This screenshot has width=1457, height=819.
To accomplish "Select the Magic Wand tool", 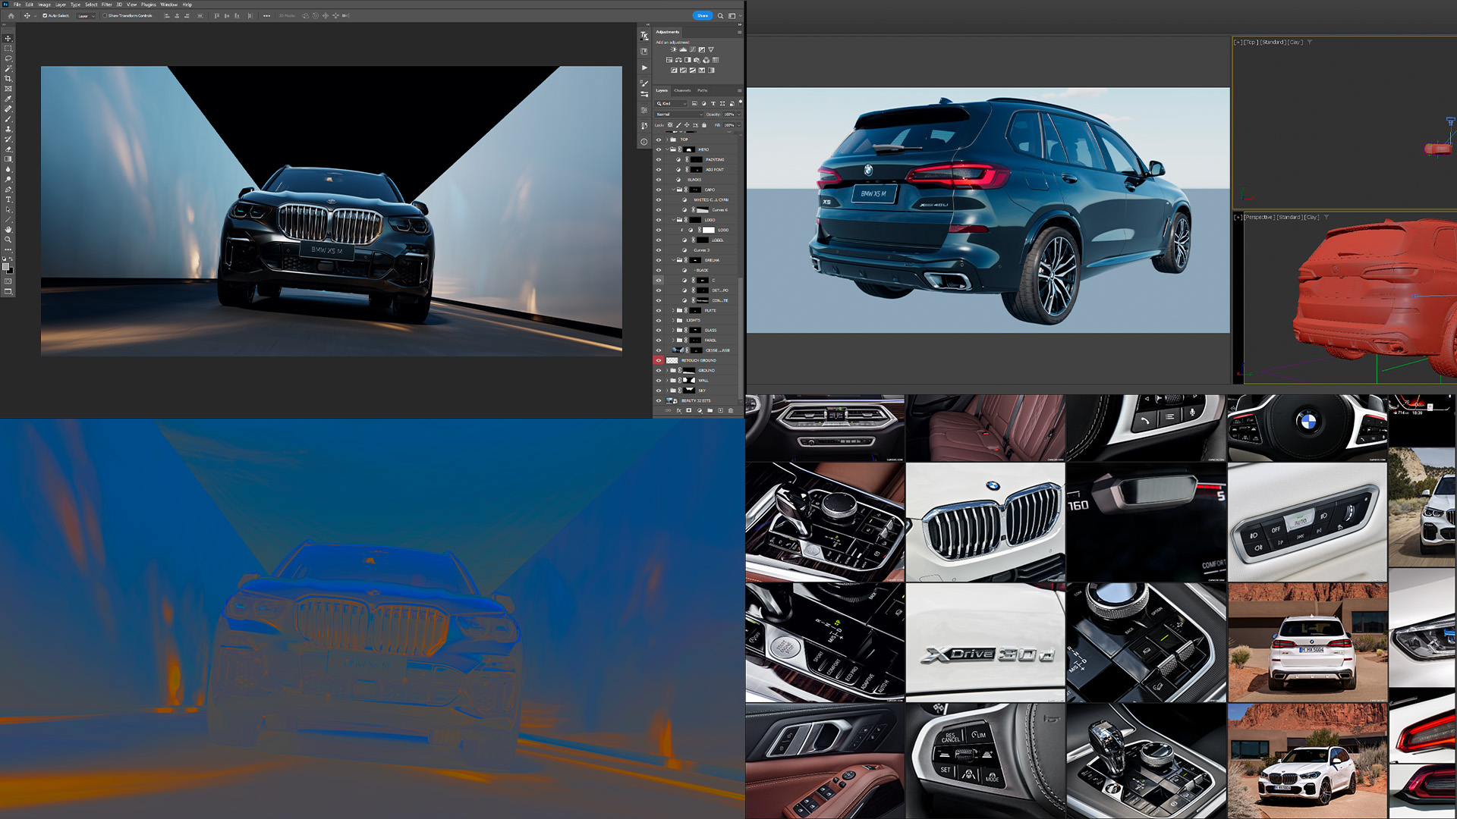I will [8, 68].
